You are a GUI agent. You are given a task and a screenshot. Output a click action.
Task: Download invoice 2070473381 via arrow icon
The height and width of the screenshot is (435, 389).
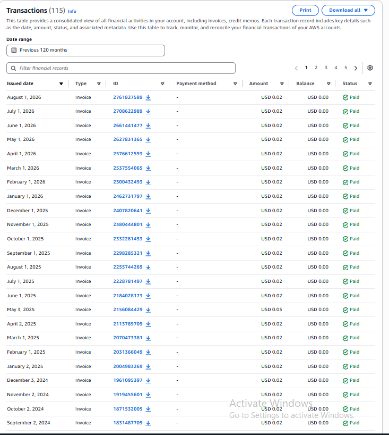tap(149, 338)
